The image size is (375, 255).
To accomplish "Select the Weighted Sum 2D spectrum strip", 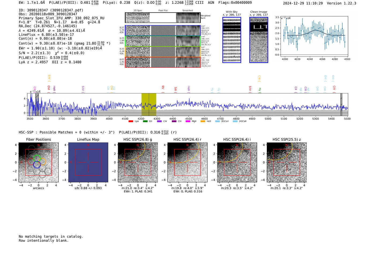I will tap(163, 18).
